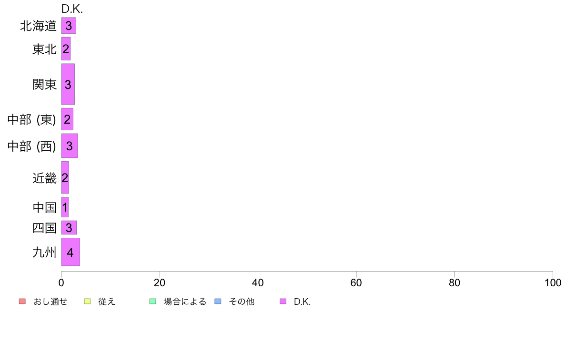Select the 九州 bar showing 4
The image size is (566, 350).
(71, 252)
